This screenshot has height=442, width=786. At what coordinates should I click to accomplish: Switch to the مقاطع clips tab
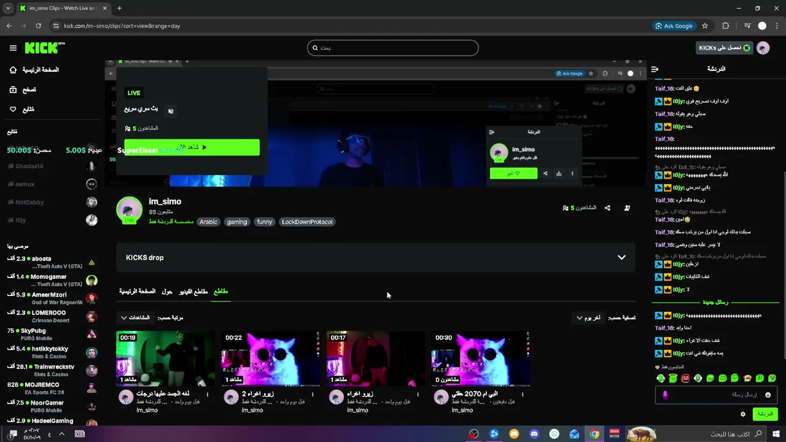point(220,292)
